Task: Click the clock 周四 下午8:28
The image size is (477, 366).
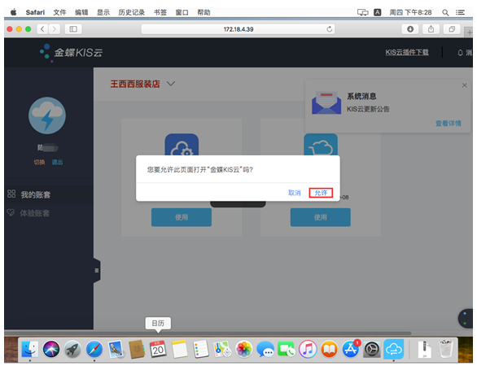Action: pyautogui.click(x=410, y=12)
